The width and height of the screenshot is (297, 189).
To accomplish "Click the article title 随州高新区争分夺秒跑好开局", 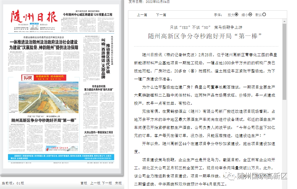I will coord(205,36).
